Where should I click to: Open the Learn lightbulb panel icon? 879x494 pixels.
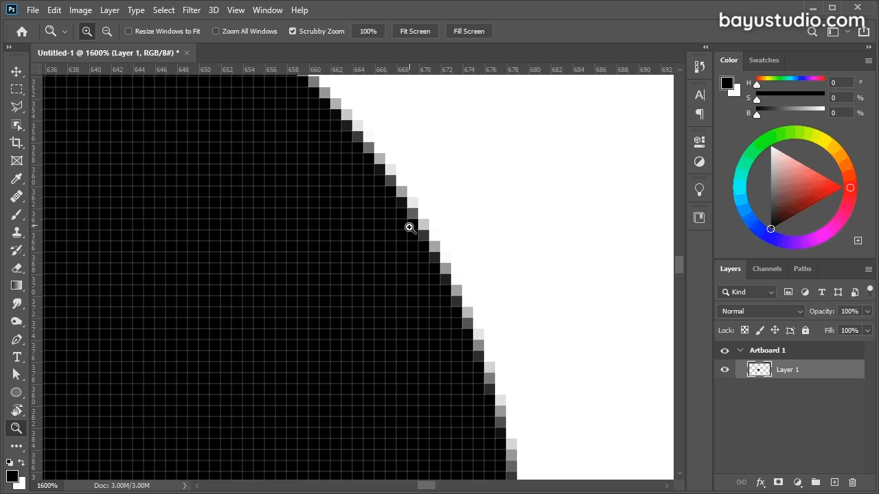700,189
